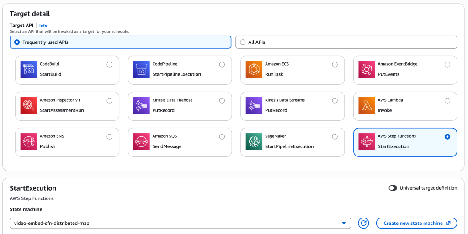
Task: Select the AWS Step Functions StartExecution card
Action: 405,142
